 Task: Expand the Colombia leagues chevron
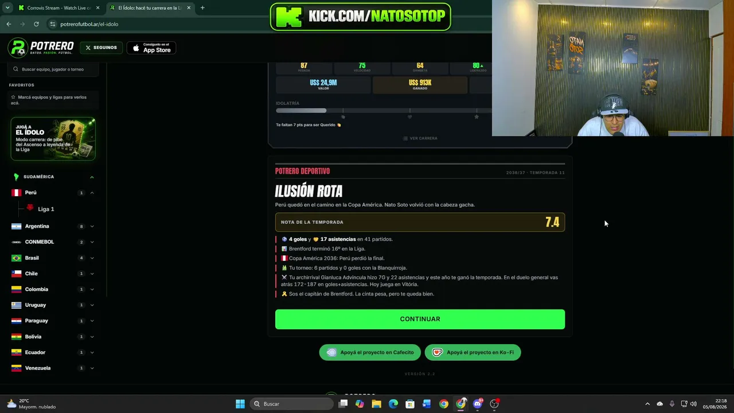pyautogui.click(x=92, y=290)
